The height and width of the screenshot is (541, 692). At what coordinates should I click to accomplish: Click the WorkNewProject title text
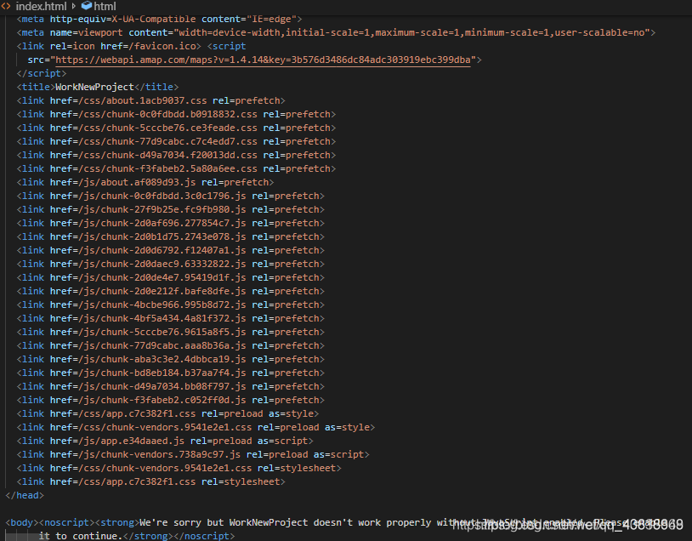coord(94,87)
